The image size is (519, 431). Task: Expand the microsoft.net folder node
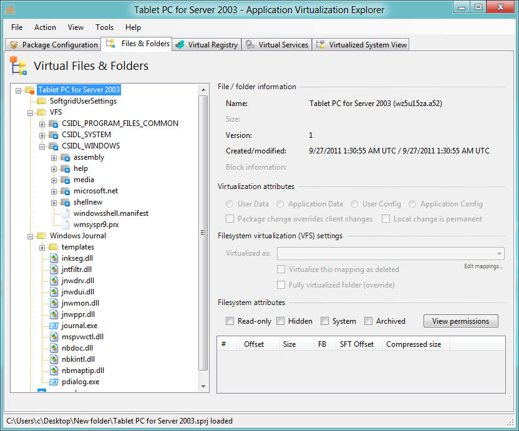coord(54,191)
